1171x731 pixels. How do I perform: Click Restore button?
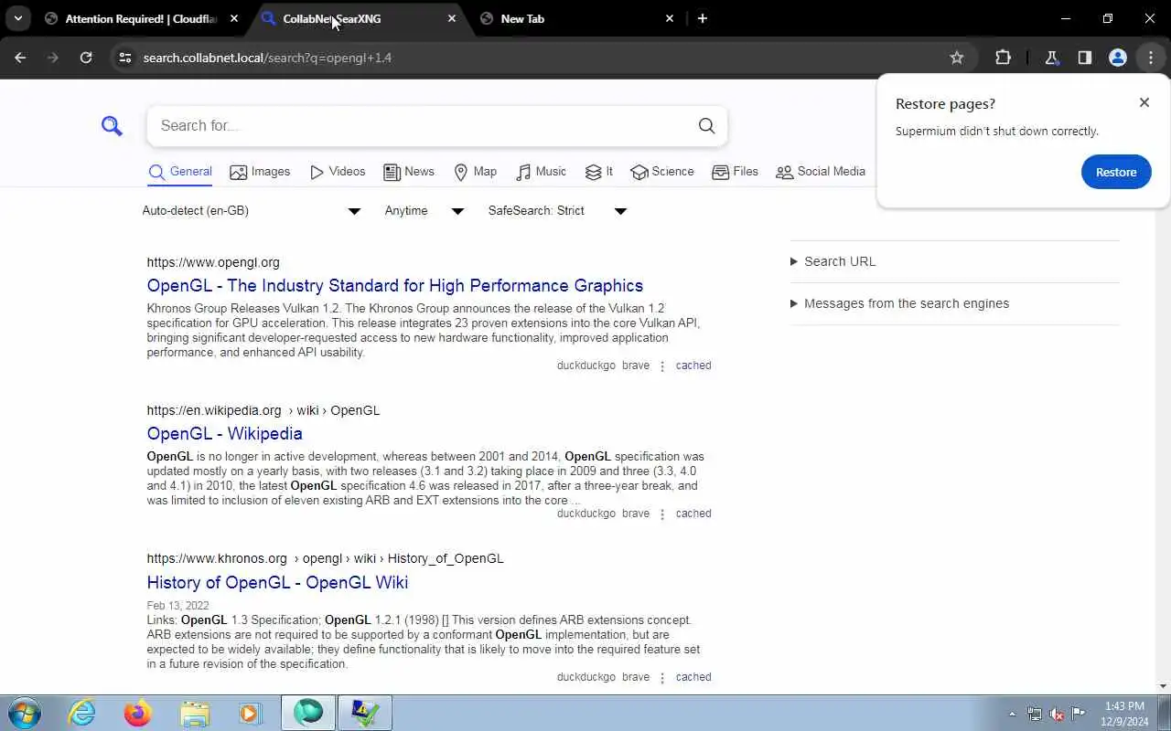pos(1116,172)
